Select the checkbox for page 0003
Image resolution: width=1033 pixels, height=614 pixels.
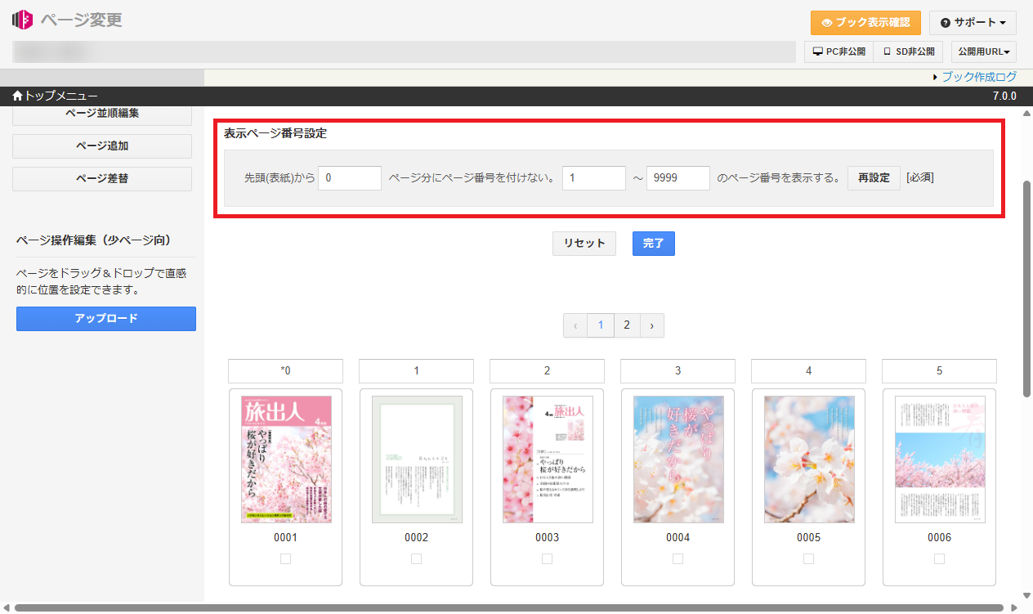[547, 558]
